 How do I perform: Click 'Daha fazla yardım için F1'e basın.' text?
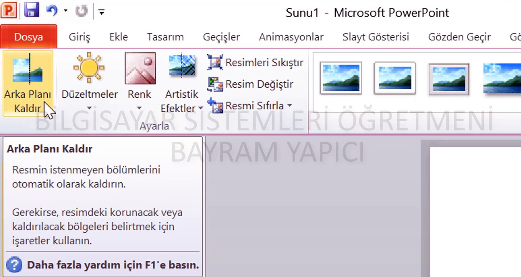[113, 265]
